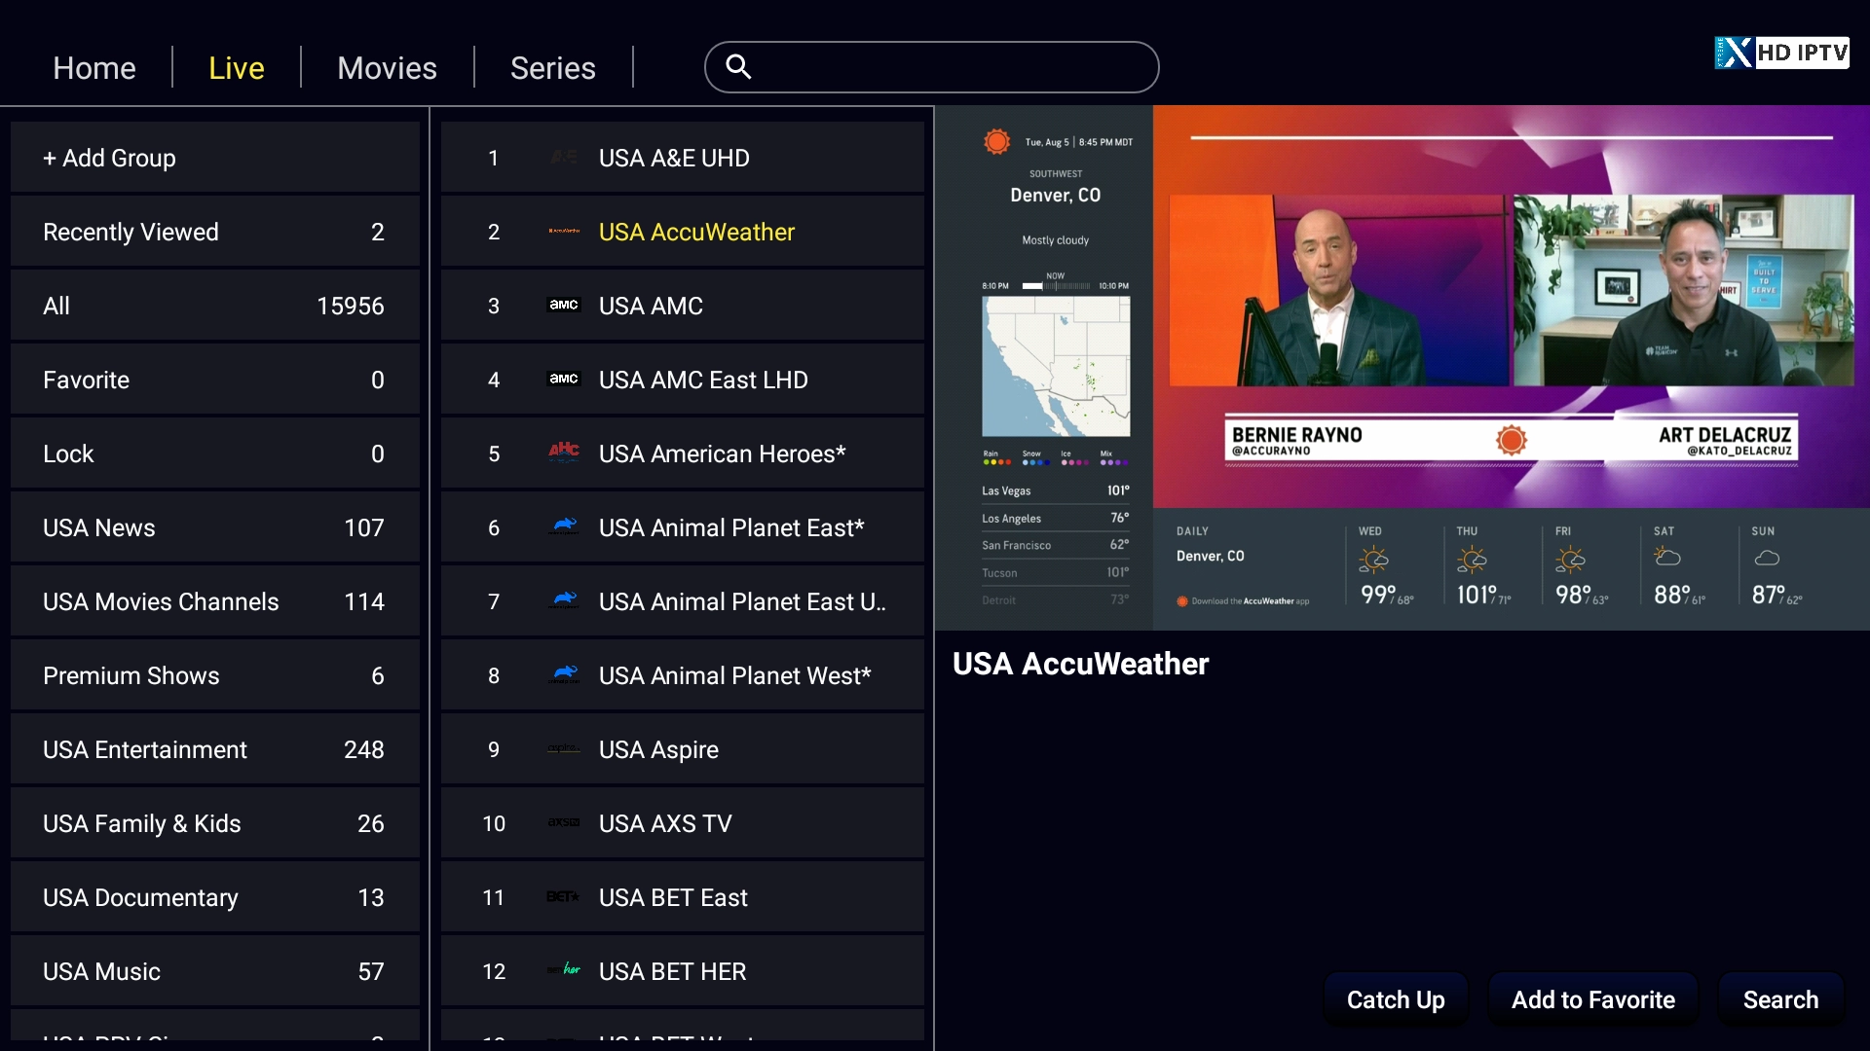Click the Animal Planet East logo icon
Image resolution: width=1870 pixels, height=1051 pixels.
point(564,526)
